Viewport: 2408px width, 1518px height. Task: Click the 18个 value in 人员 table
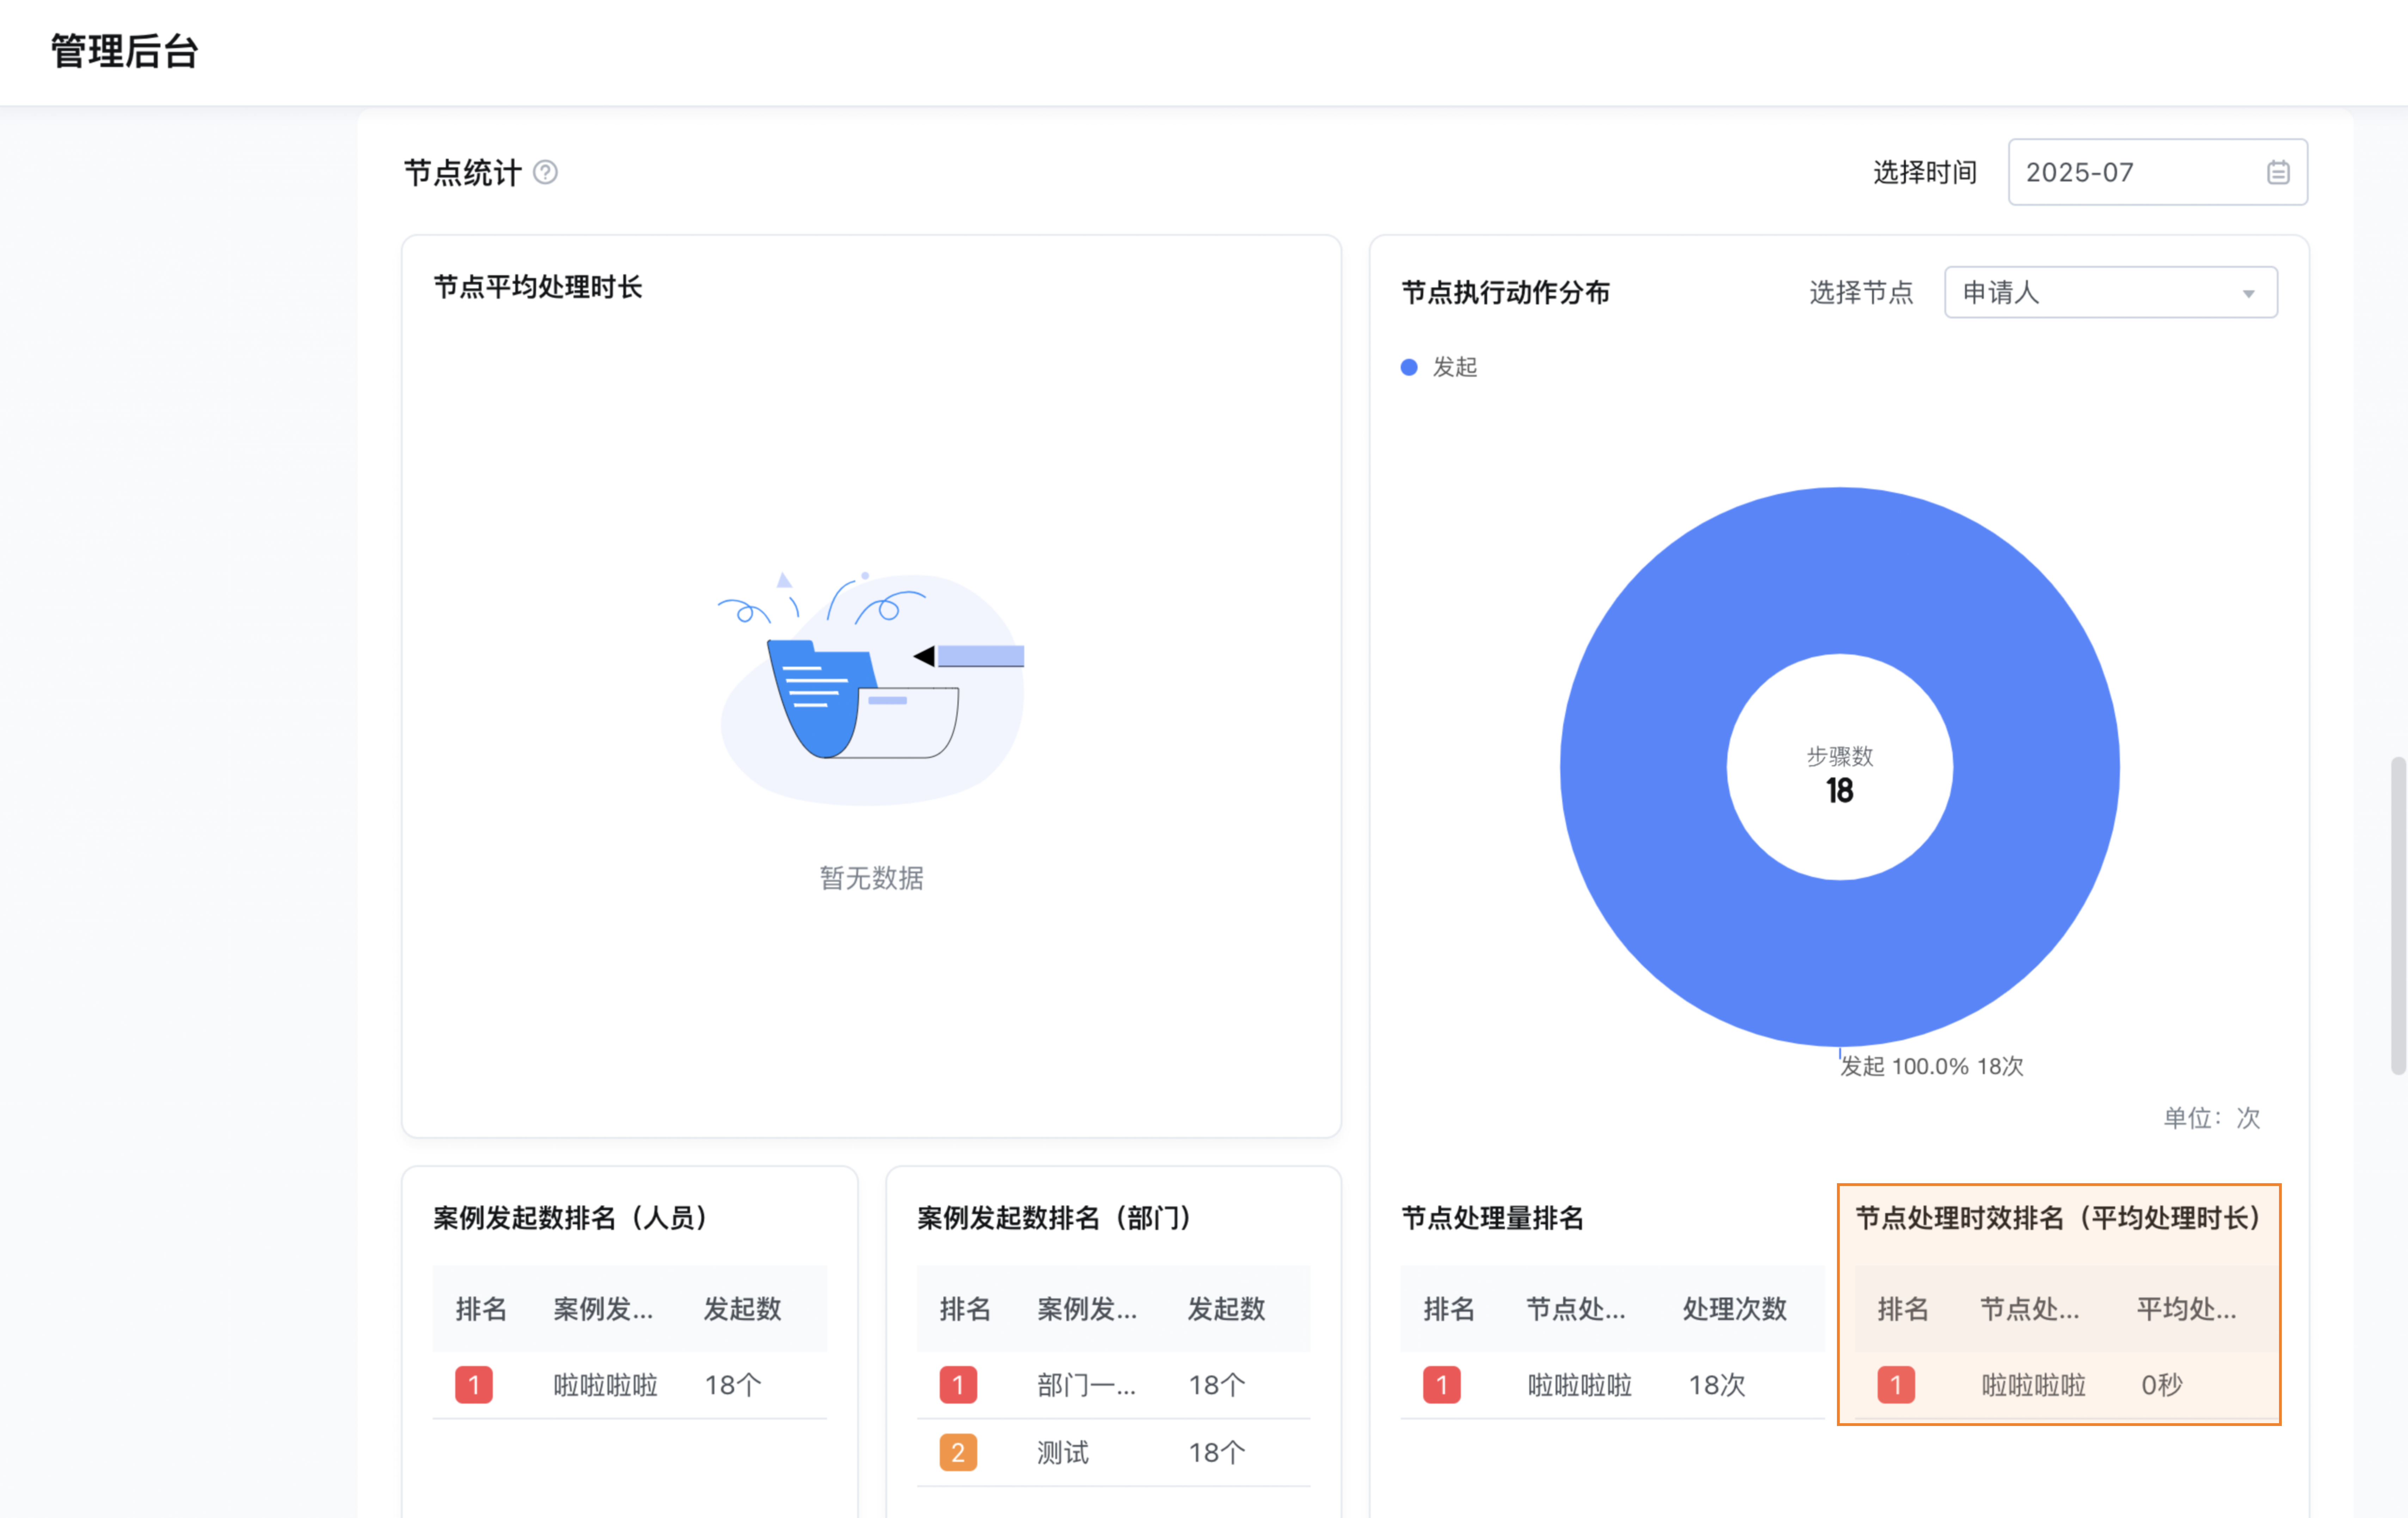[x=733, y=1385]
